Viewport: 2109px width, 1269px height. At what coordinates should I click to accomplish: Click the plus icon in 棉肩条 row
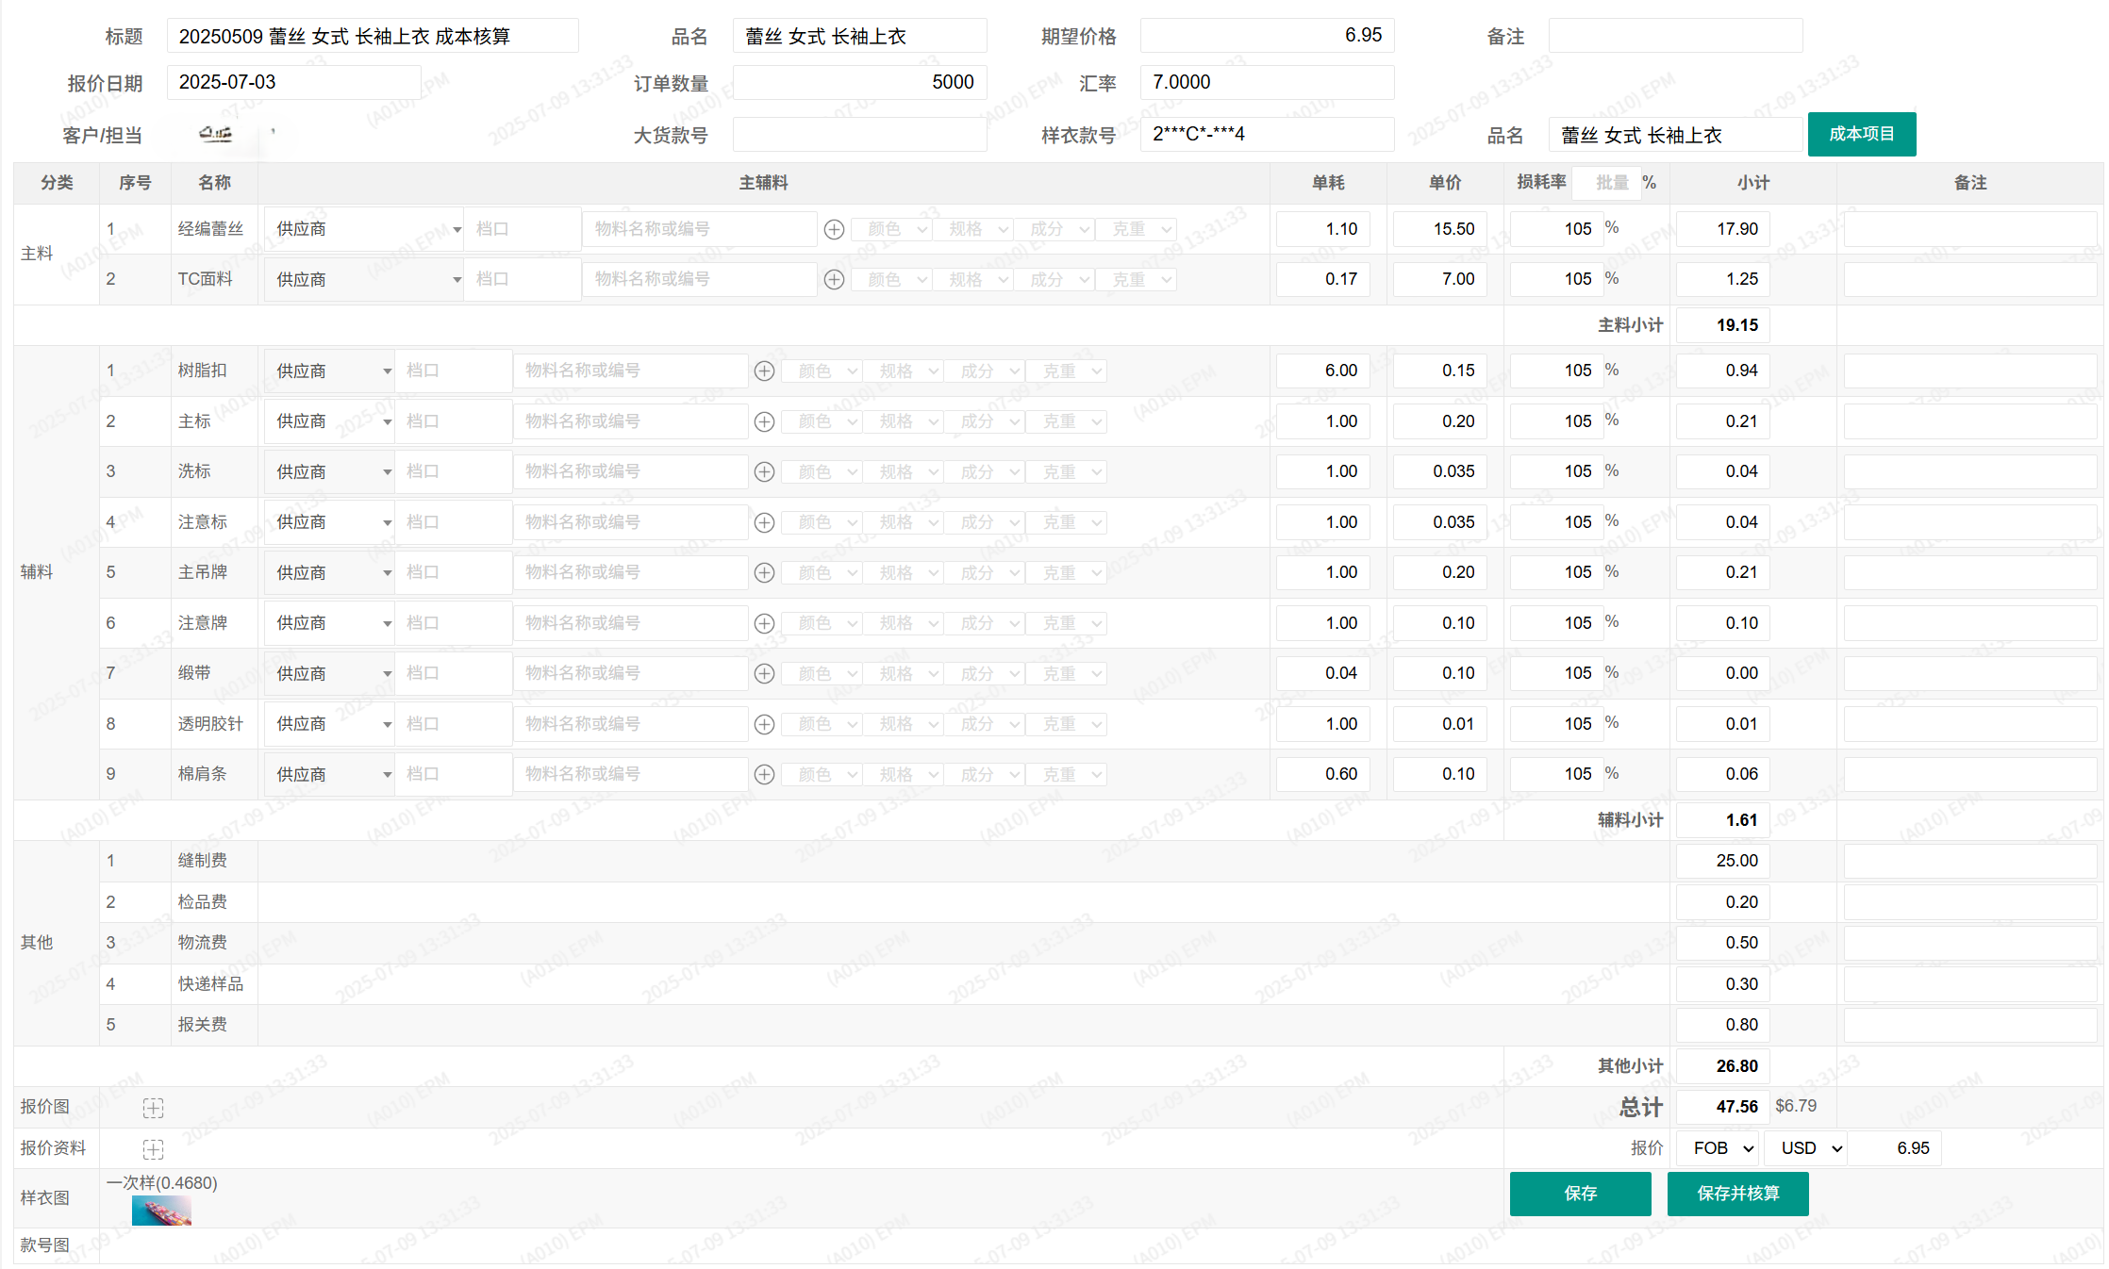pyautogui.click(x=764, y=774)
